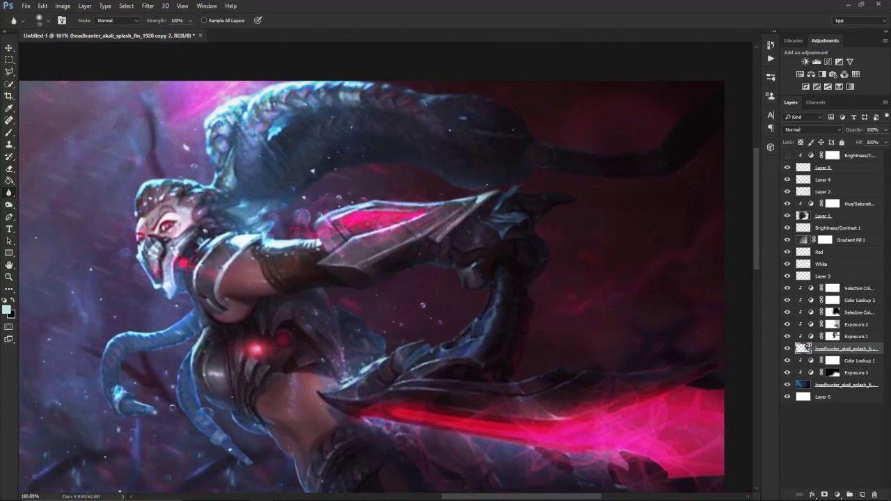Add layer style with fx button
Image resolution: width=891 pixels, height=501 pixels.
812,495
